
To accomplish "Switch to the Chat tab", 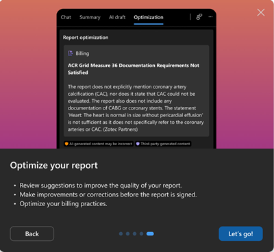I will pyautogui.click(x=66, y=17).
